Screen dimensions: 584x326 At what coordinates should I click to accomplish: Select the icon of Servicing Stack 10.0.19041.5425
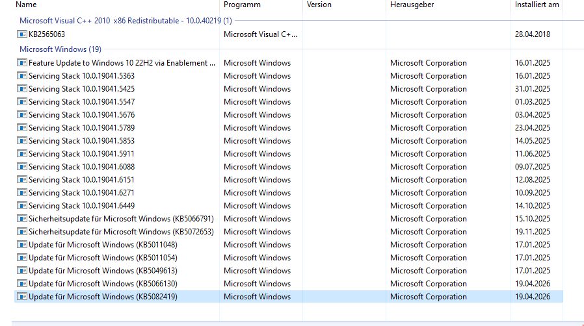[22, 89]
